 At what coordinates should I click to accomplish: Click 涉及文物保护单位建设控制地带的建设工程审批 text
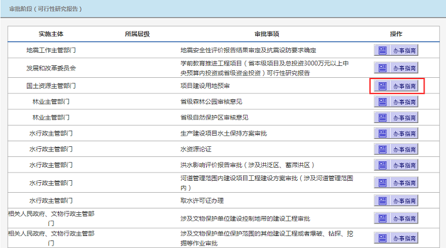tap(245, 218)
